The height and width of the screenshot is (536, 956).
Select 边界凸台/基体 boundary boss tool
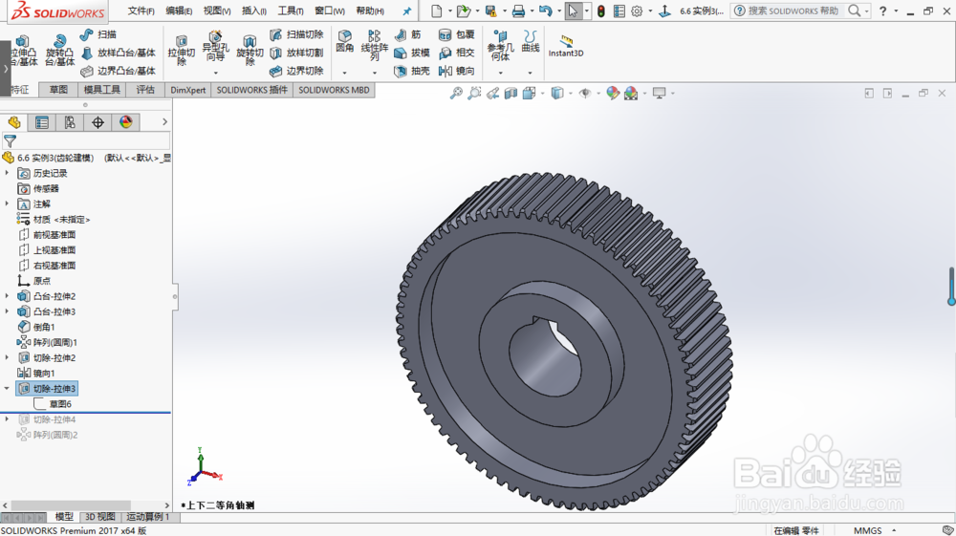click(118, 72)
